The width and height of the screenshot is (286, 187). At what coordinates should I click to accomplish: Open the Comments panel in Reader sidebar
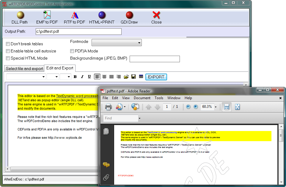(x=106, y=165)
